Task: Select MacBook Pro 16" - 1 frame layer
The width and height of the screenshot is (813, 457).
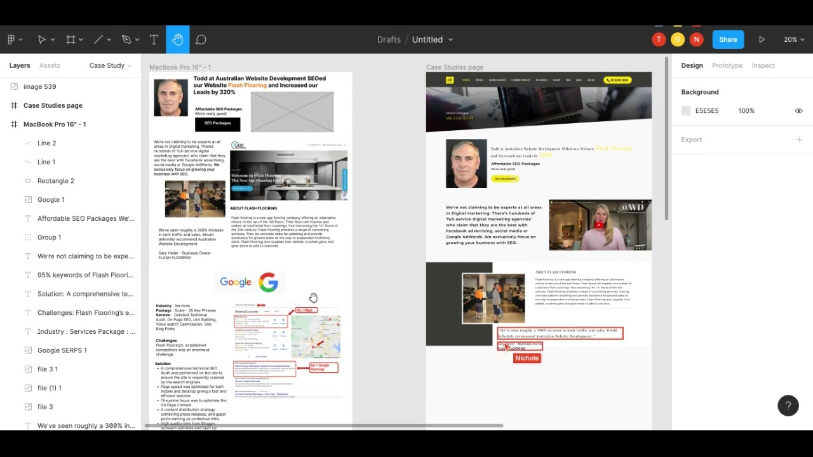Action: pyautogui.click(x=71, y=124)
